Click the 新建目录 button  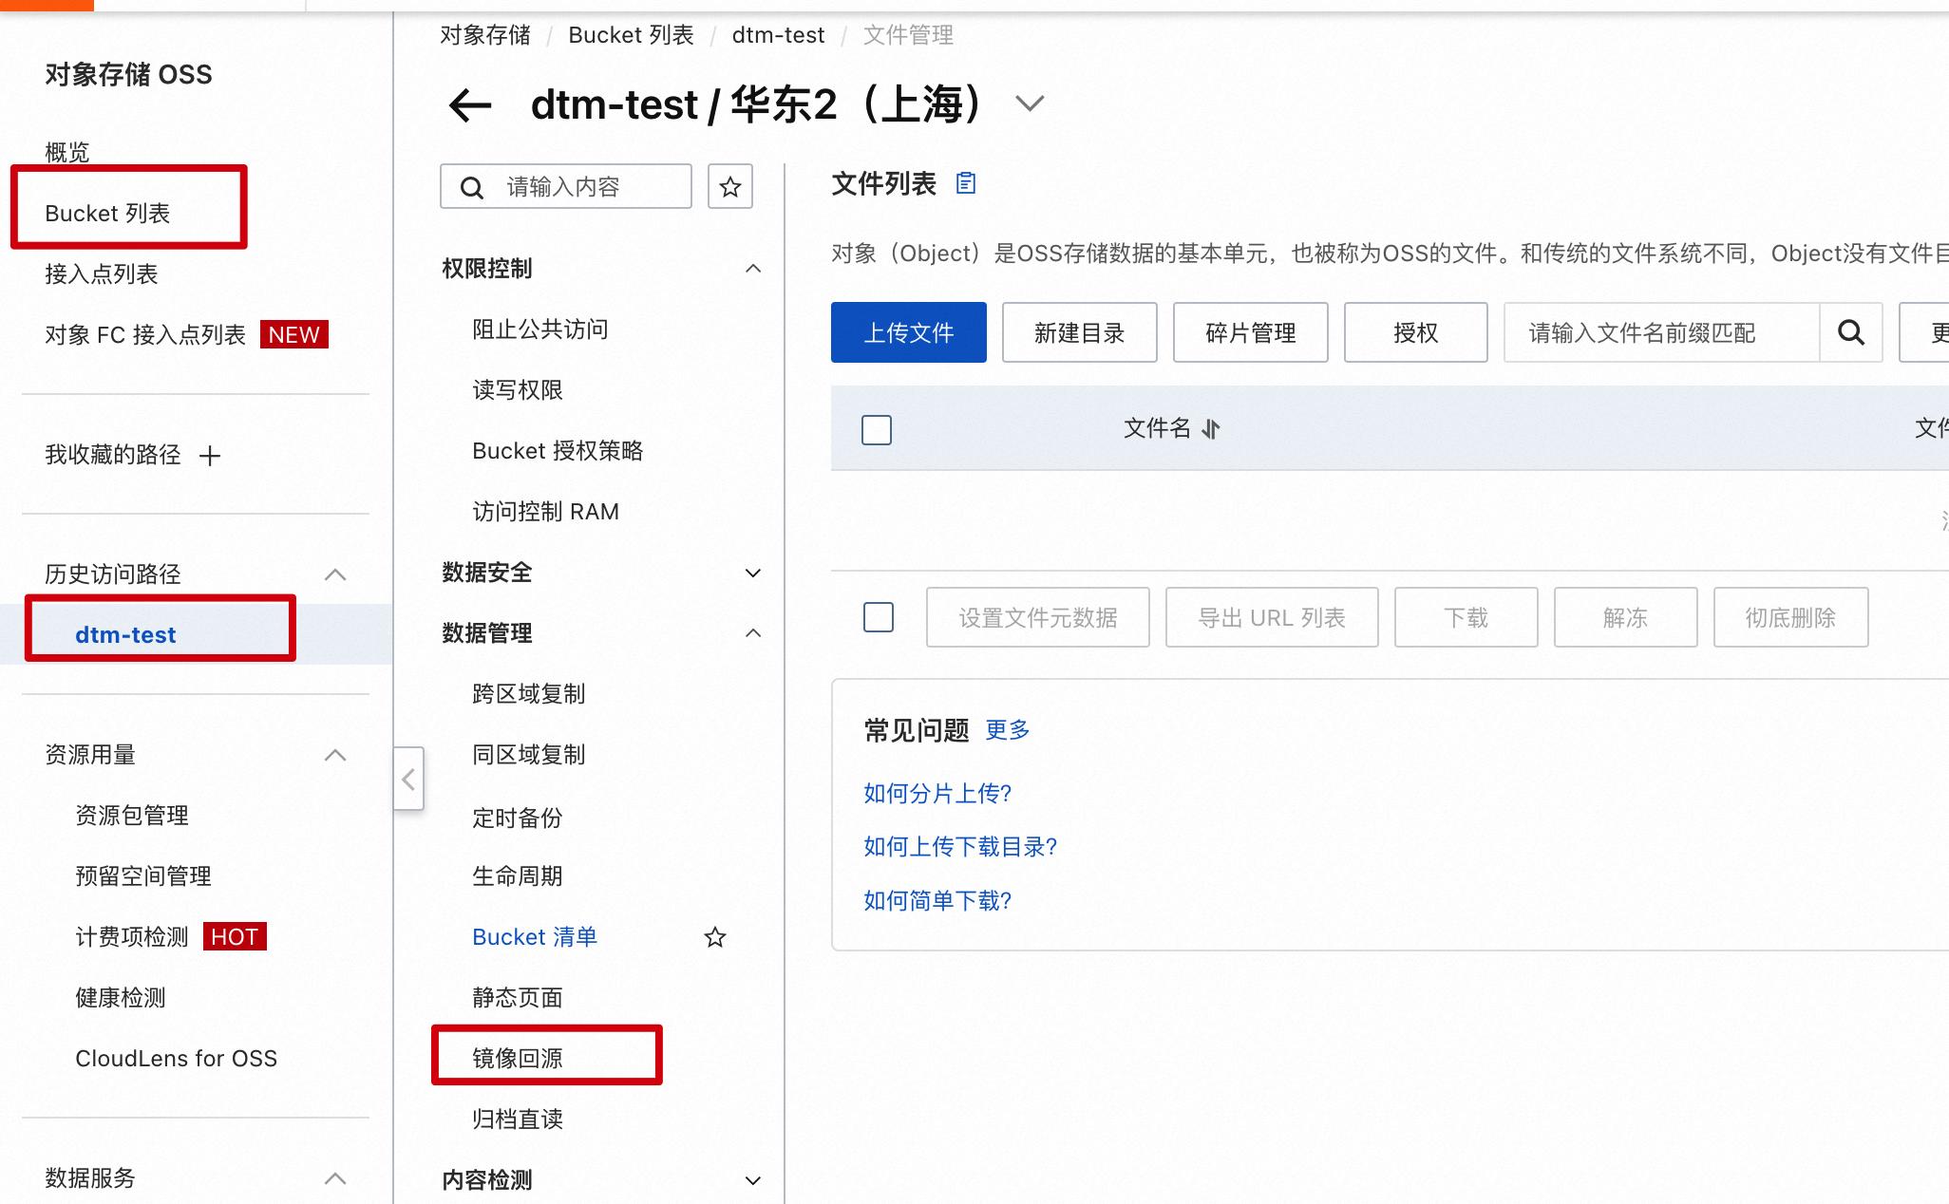point(1079,333)
